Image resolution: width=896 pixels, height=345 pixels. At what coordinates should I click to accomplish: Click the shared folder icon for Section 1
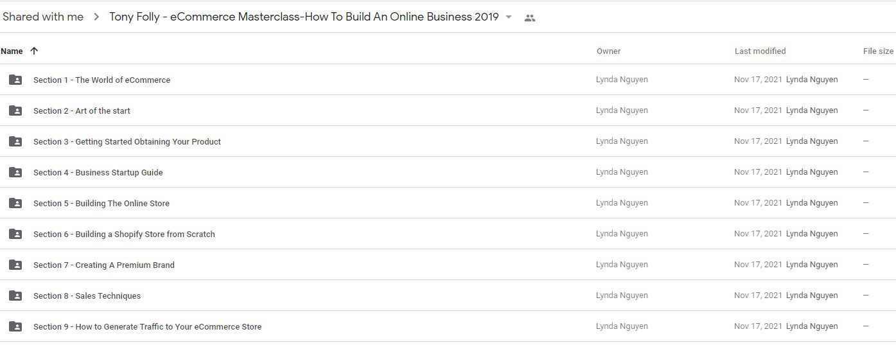[15, 80]
